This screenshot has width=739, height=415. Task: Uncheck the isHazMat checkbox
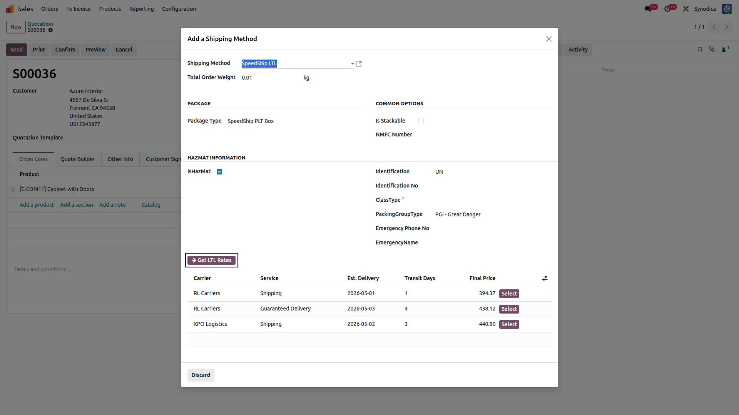[219, 172]
